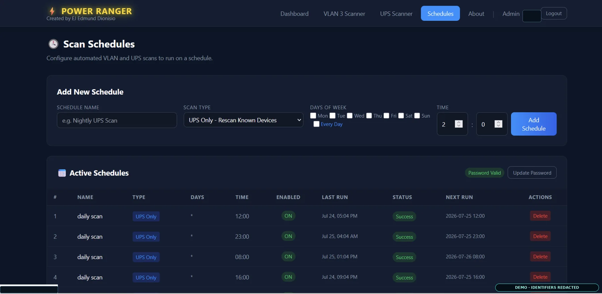Delete schedule 2 at 23:00
This screenshot has width=602, height=294.
(x=540, y=236)
